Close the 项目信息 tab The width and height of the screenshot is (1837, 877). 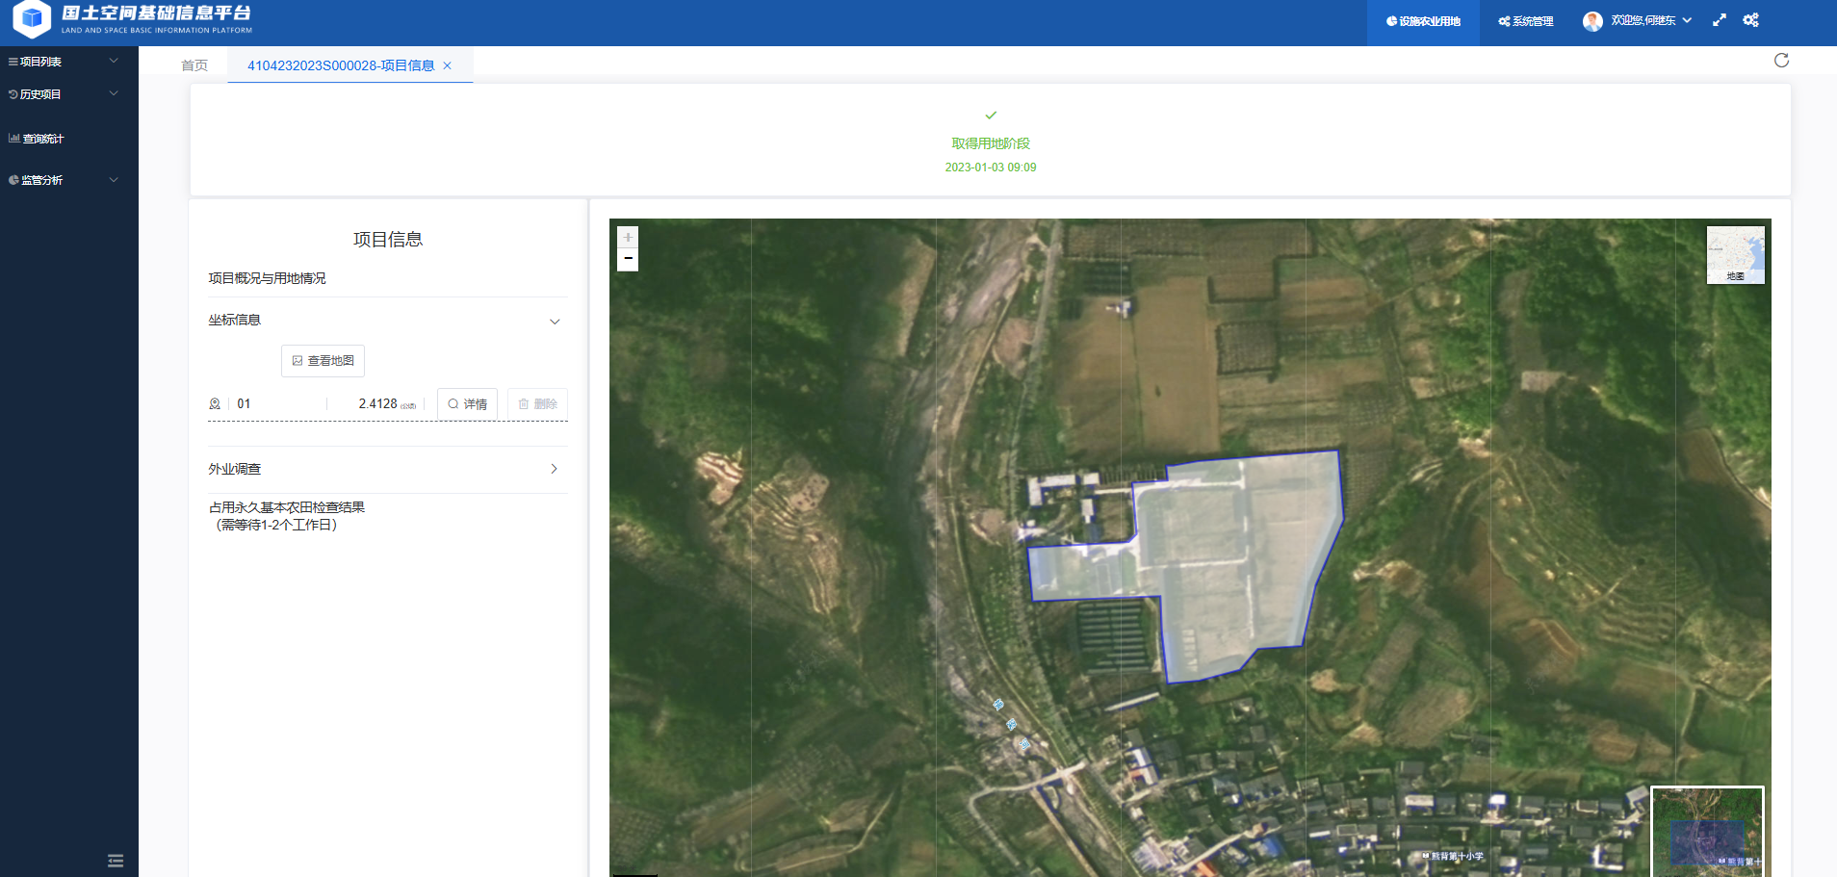coord(447,65)
